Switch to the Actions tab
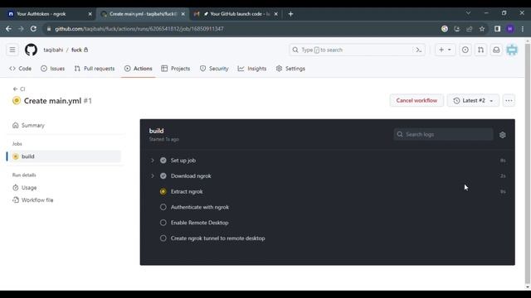Image resolution: width=531 pixels, height=298 pixels. [139, 69]
